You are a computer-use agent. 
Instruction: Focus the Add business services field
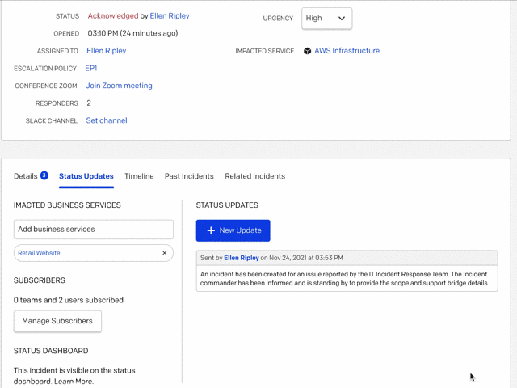[x=94, y=230]
